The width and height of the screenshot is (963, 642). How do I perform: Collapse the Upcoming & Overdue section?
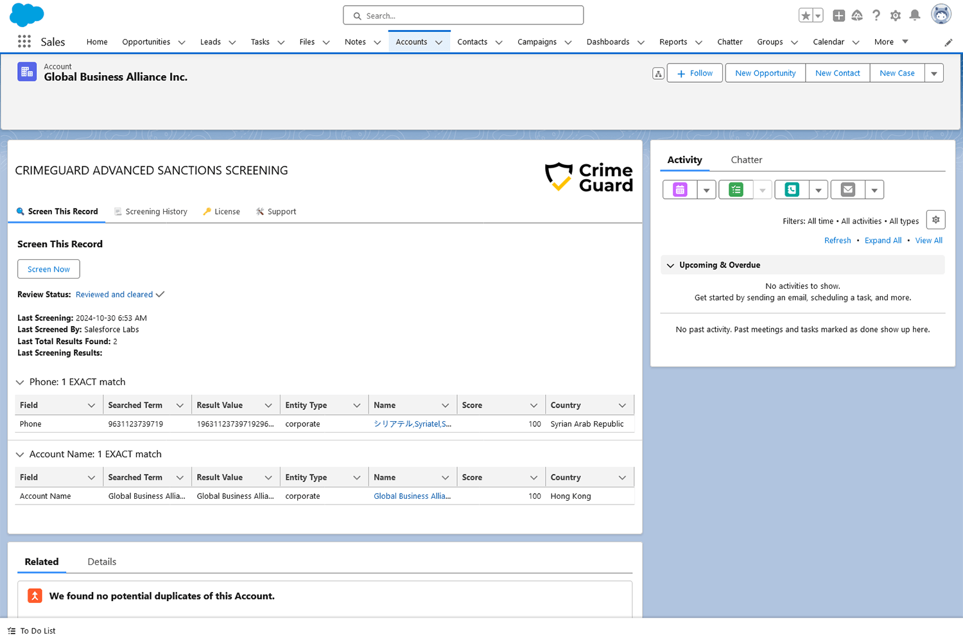671,265
